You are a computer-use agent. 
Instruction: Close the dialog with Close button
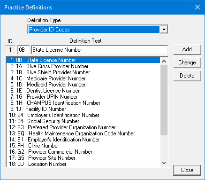point(187,170)
